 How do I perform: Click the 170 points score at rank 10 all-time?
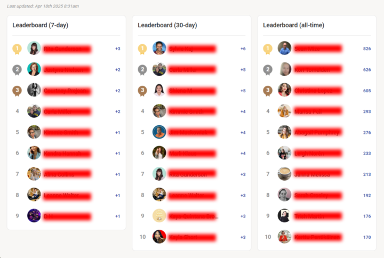coord(367,237)
